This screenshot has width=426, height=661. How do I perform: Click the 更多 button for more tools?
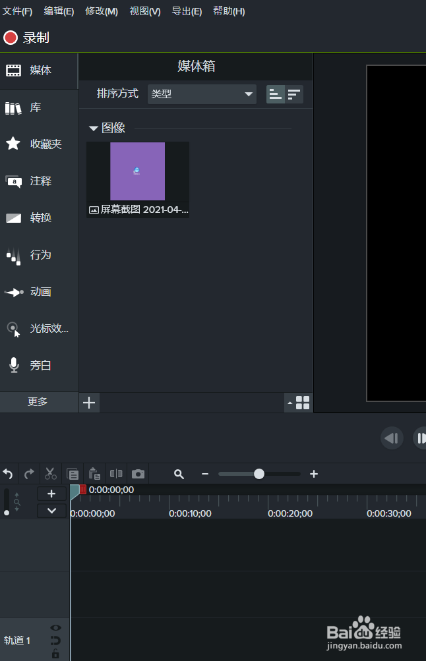(39, 402)
